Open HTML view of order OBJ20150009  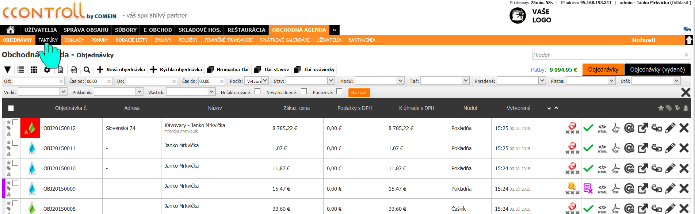pyautogui.click(x=602, y=189)
